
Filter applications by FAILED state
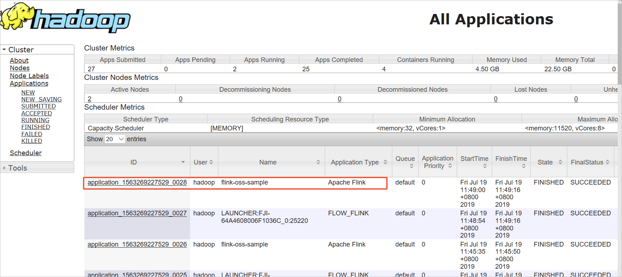32,134
